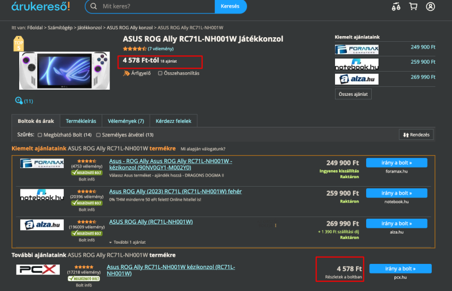Screen dimensions: 452x291
Task: Click Bolt infó under notebook.hu
Action: (87, 210)
